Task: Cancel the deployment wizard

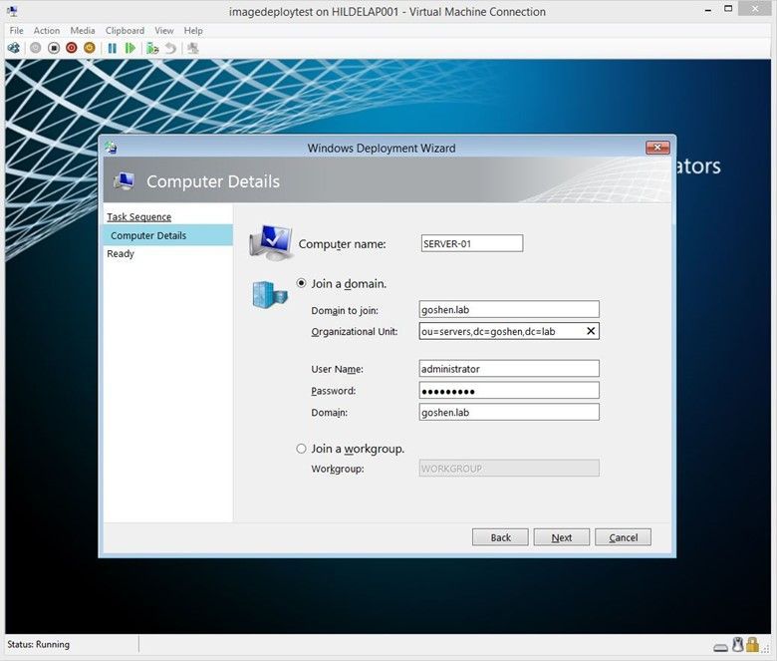Action: pos(623,537)
